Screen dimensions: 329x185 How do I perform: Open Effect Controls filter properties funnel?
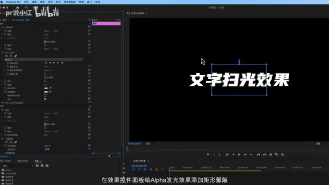(x=109, y=156)
